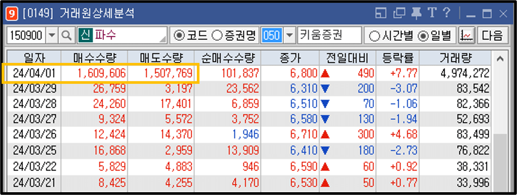Click the orange number 9 window icon
Image resolution: width=517 pixels, height=195 pixels.
click(12, 13)
